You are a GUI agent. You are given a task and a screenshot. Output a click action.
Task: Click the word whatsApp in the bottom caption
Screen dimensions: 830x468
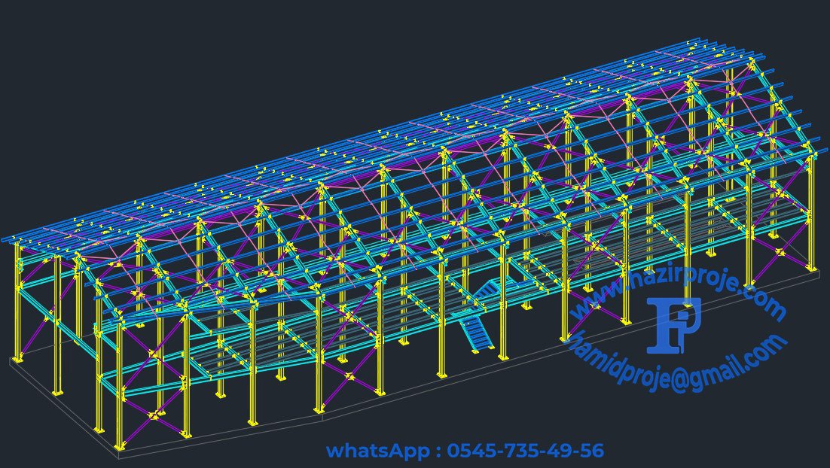[x=379, y=451]
